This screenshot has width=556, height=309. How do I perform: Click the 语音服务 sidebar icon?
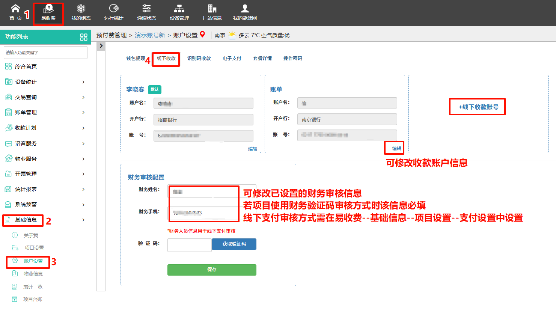(8, 143)
